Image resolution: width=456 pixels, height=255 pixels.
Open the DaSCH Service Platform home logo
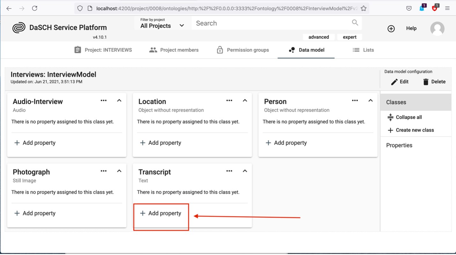tap(19, 27)
